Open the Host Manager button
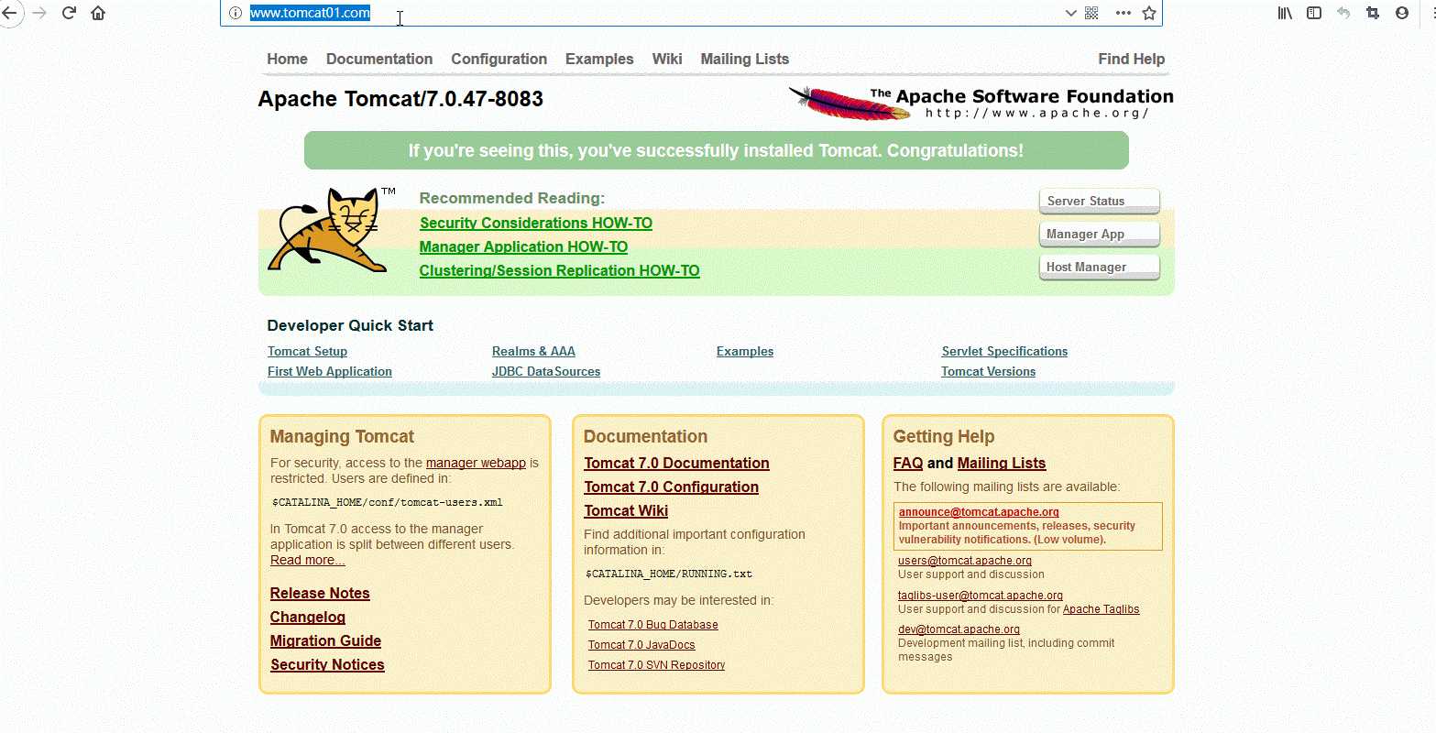Screen dimensions: 1436x733 pyautogui.click(x=1099, y=267)
